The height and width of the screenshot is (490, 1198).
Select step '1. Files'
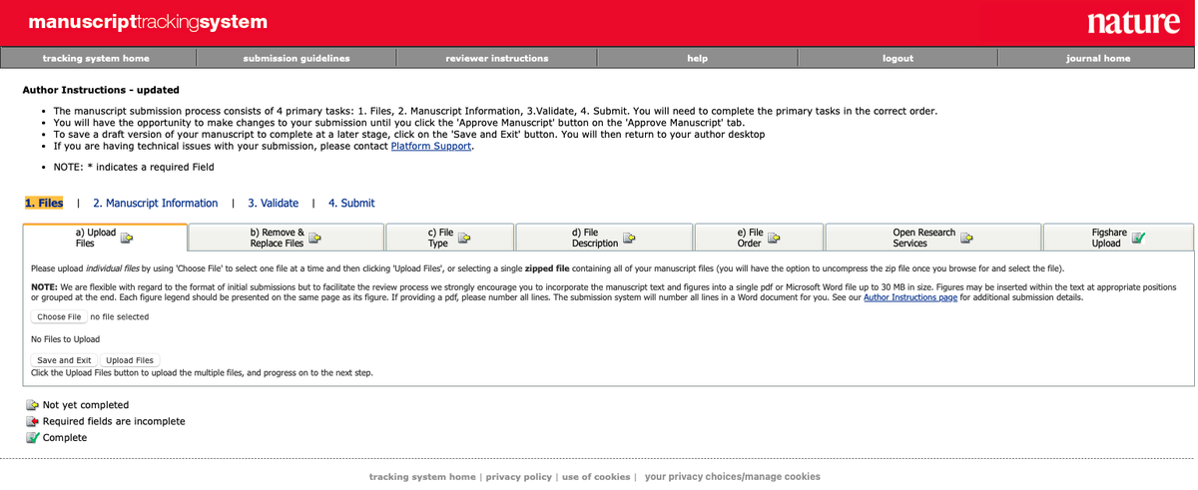point(44,203)
